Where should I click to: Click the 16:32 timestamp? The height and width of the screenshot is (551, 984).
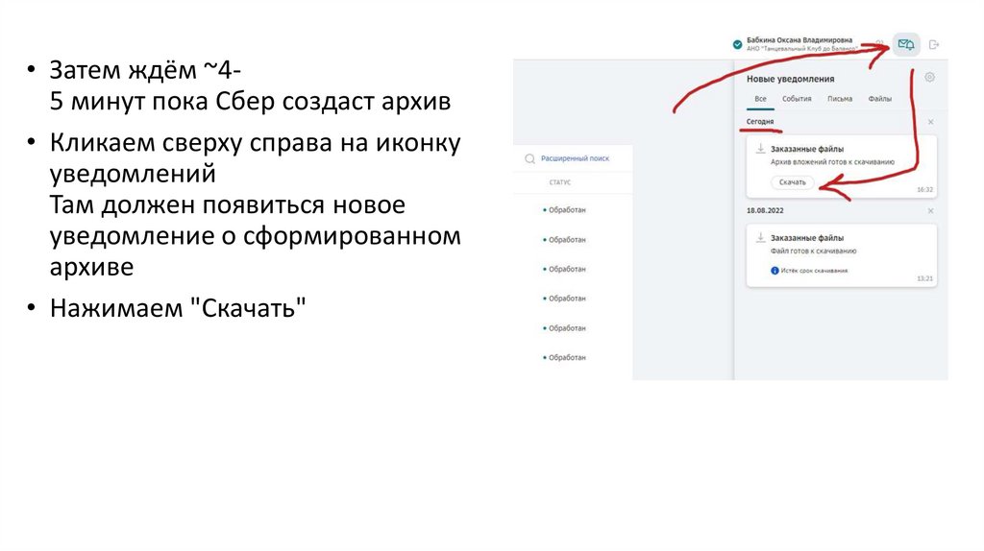[x=924, y=189]
